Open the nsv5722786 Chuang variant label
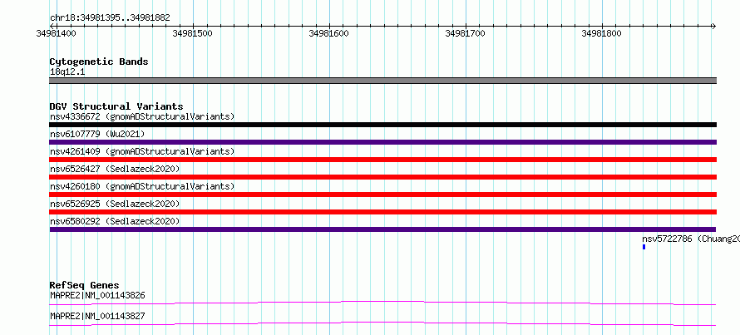740x335 pixels. (691, 239)
